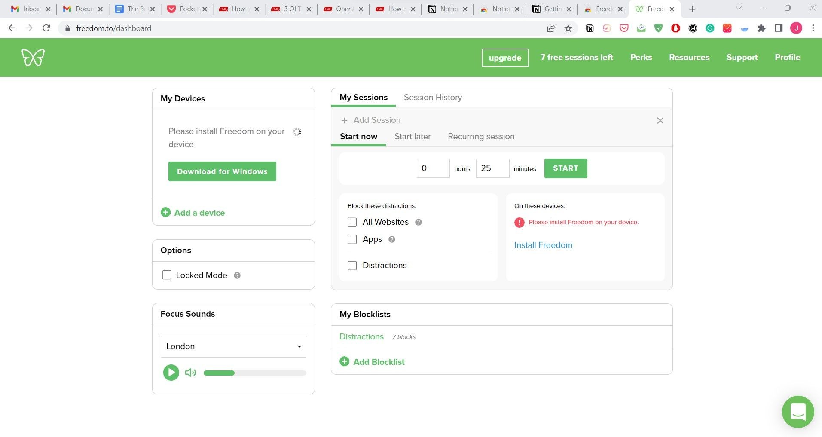Click the Add Session heading

pyautogui.click(x=377, y=120)
